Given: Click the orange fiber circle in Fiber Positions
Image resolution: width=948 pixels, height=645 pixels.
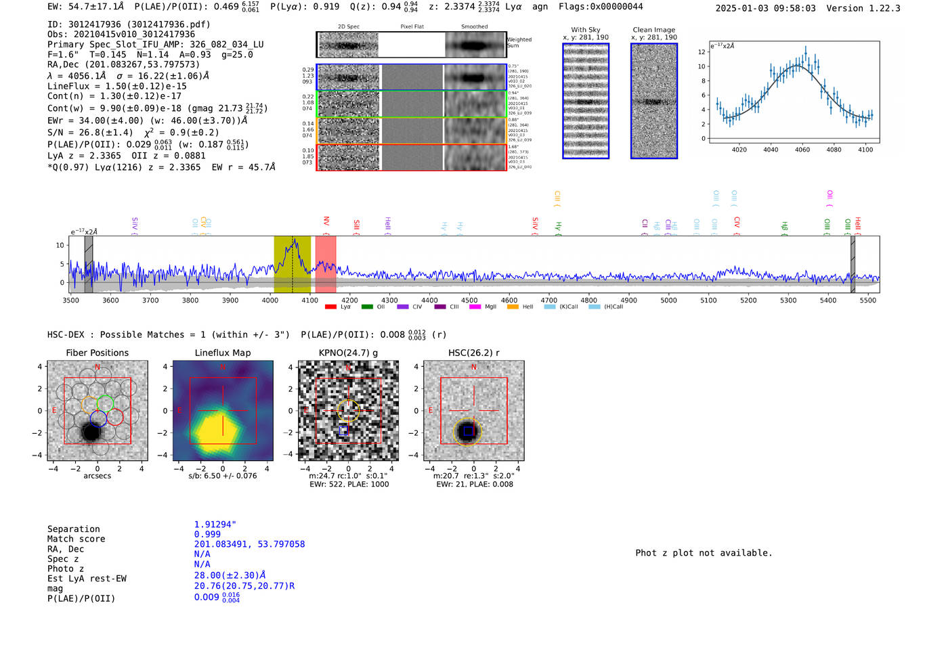Looking at the screenshot, I should [90, 405].
